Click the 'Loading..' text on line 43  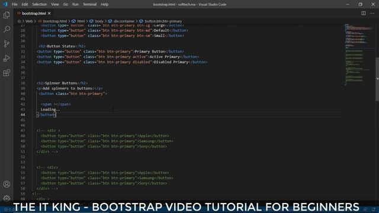pyautogui.click(x=50, y=109)
